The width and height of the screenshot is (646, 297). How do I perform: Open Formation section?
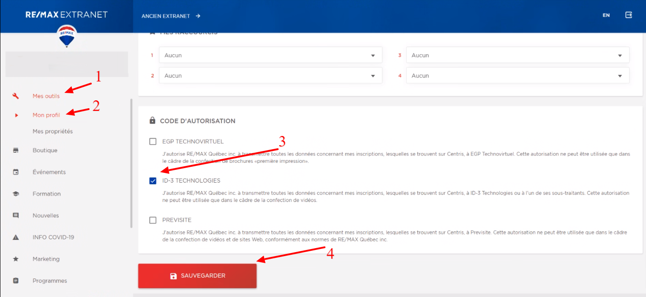click(47, 194)
